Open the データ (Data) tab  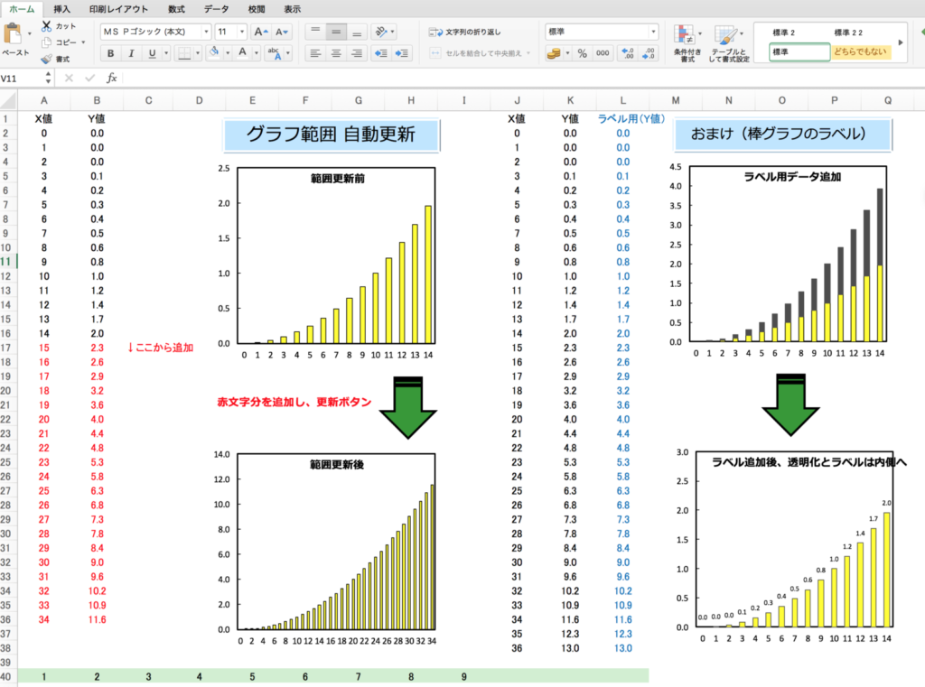(x=216, y=8)
